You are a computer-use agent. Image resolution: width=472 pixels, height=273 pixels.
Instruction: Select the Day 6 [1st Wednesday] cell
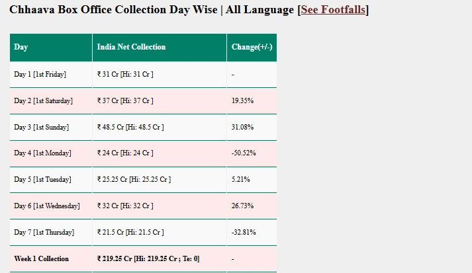[x=46, y=206]
